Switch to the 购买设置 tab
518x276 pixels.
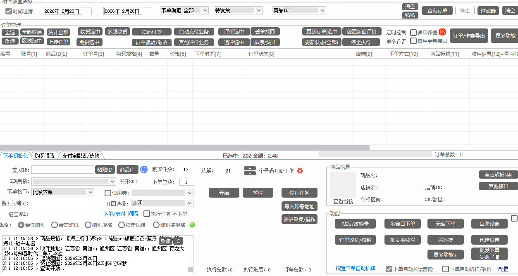(45, 156)
